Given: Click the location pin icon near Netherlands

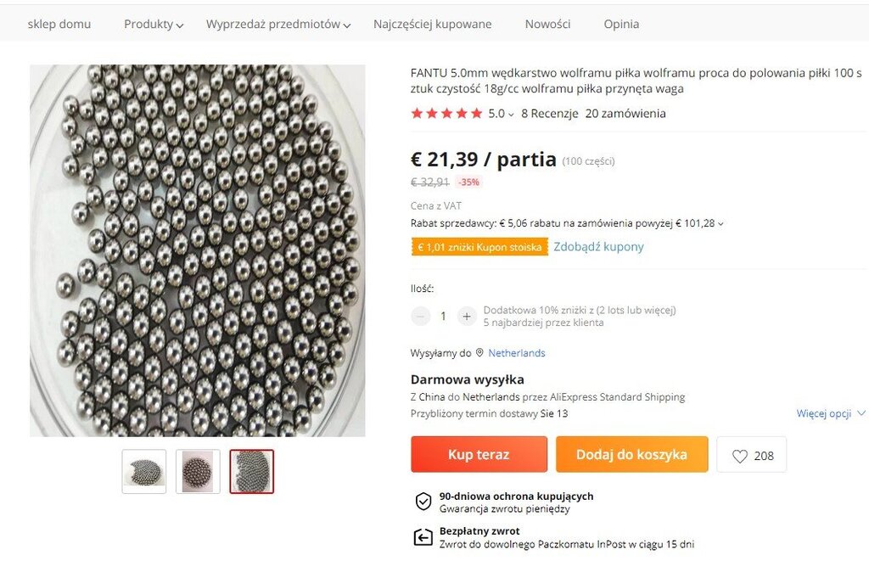Looking at the screenshot, I should (x=479, y=353).
